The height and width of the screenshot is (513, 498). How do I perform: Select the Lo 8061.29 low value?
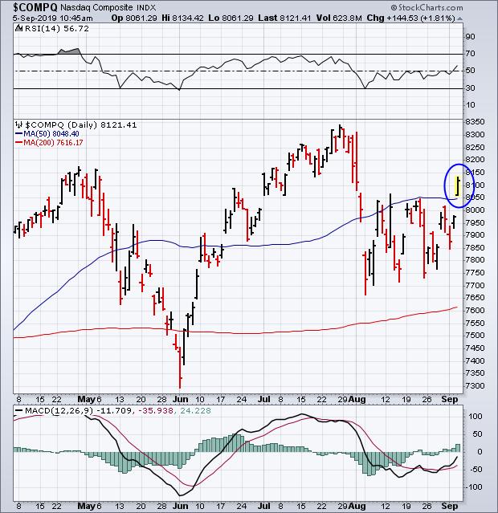point(231,18)
